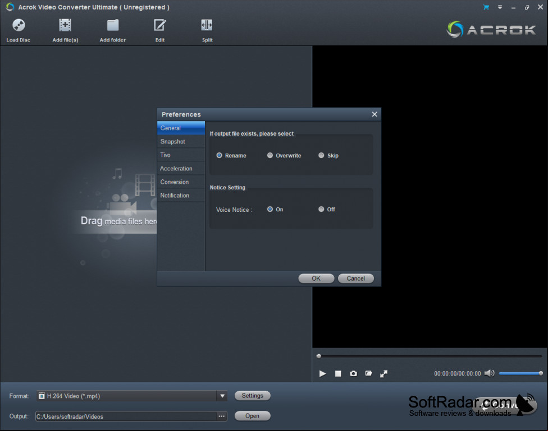The width and height of the screenshot is (548, 431).
Task: Open the General preferences tab
Action: click(x=181, y=128)
